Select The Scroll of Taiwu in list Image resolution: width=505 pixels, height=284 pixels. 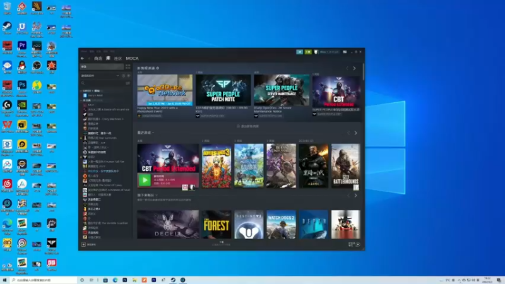click(x=102, y=185)
